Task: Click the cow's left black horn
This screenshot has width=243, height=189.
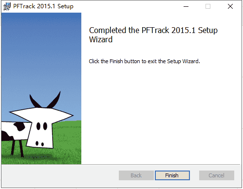Action: pyautogui.click(x=35, y=102)
